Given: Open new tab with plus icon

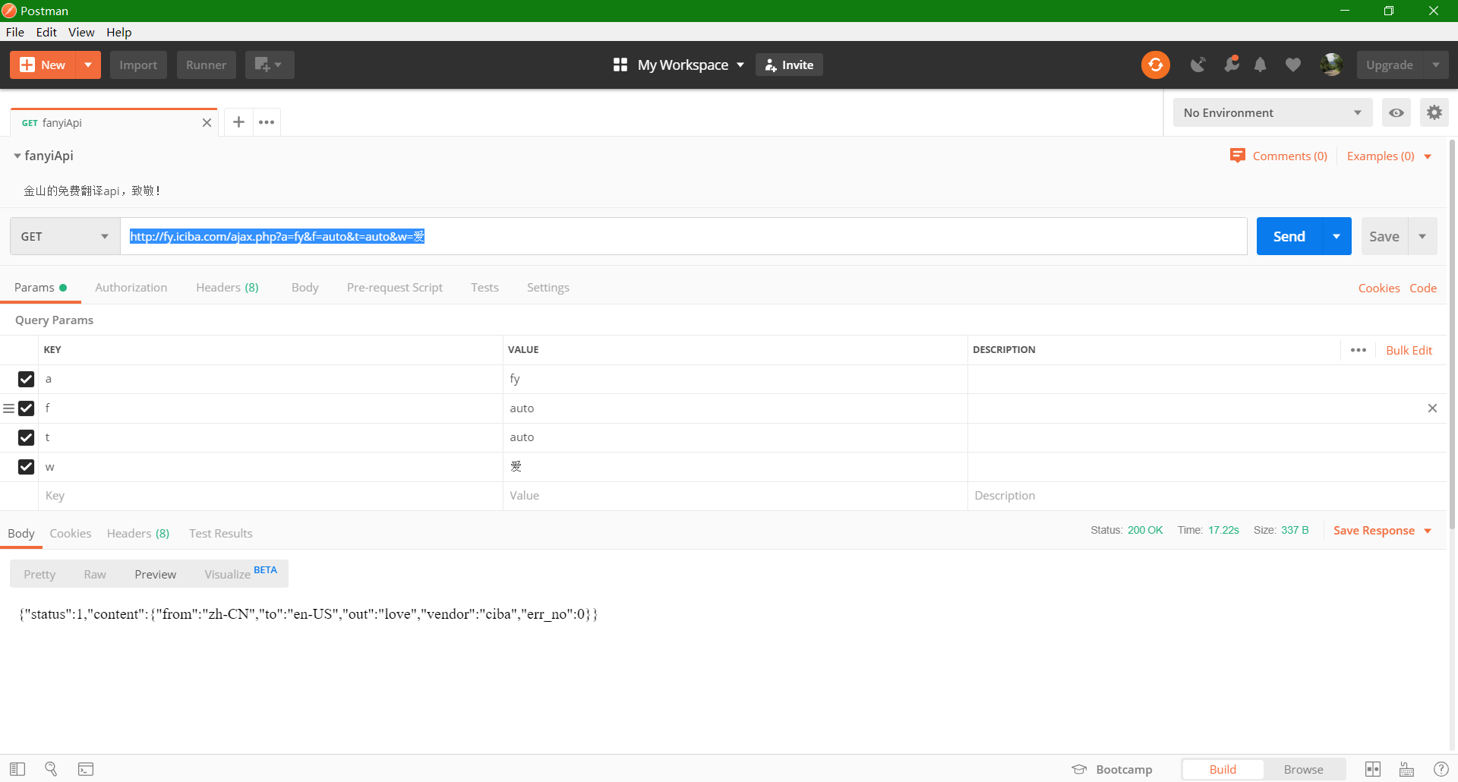Looking at the screenshot, I should pyautogui.click(x=238, y=122).
